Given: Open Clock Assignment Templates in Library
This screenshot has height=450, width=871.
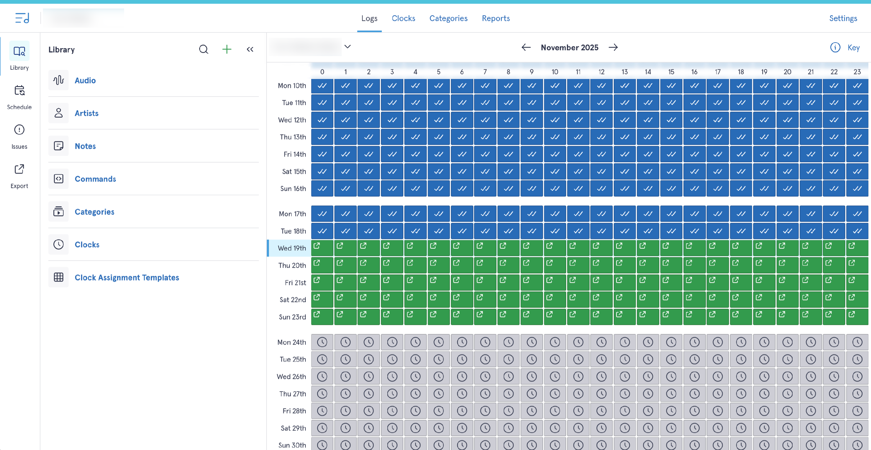Looking at the screenshot, I should (x=127, y=277).
